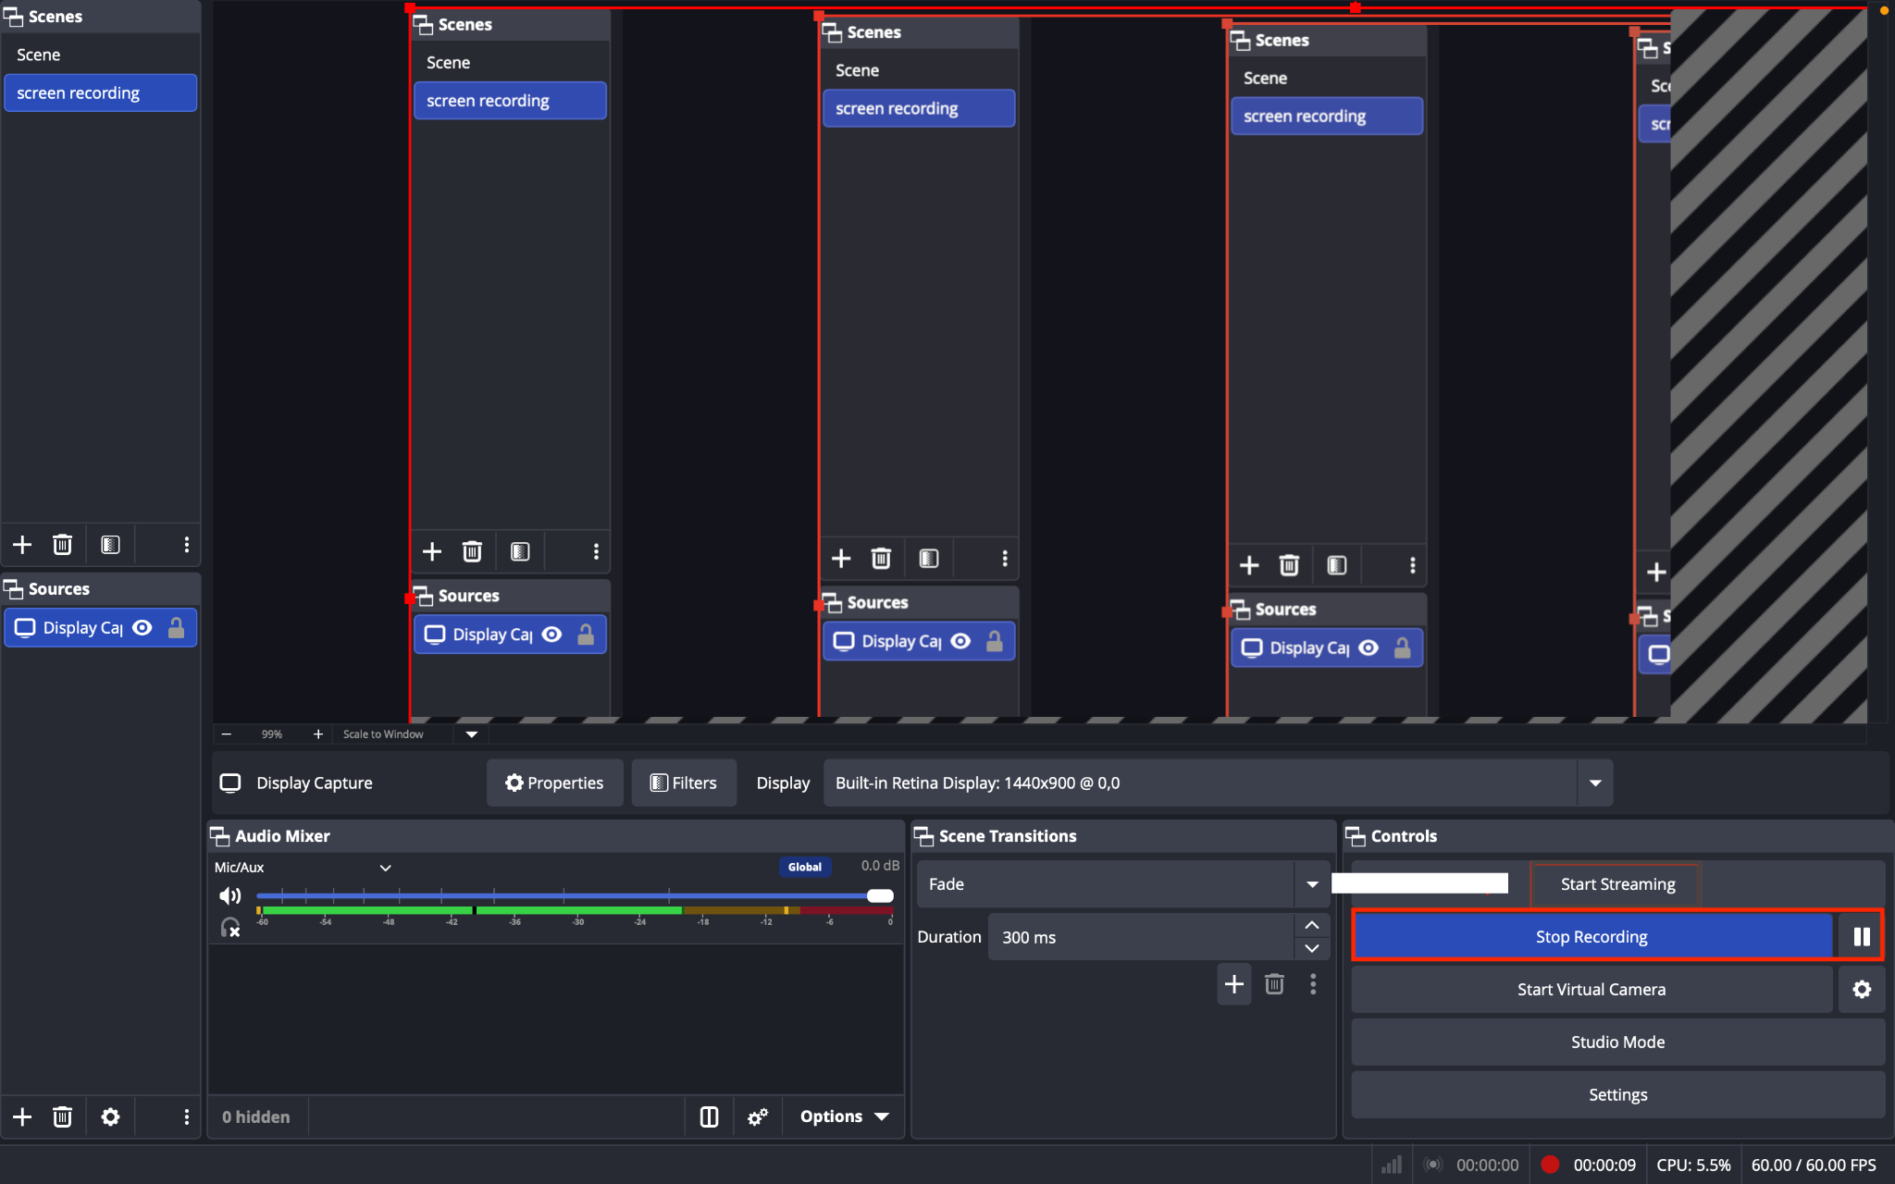This screenshot has height=1184, width=1895.
Task: Hide Display Capture source via eye icon
Action: tap(142, 628)
